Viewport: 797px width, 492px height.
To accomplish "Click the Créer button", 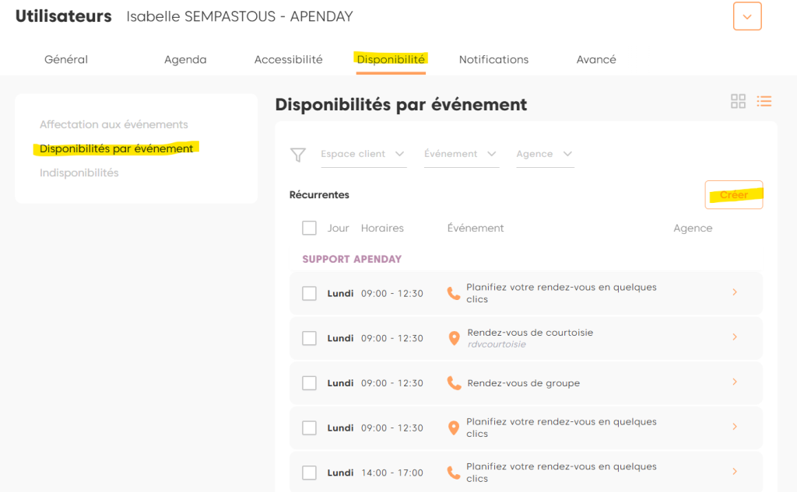I will [733, 195].
